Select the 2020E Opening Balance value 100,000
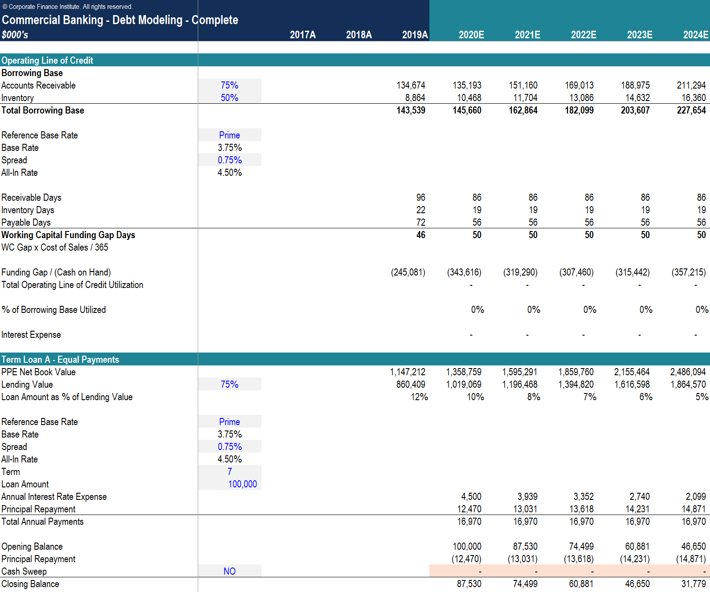 pos(467,546)
